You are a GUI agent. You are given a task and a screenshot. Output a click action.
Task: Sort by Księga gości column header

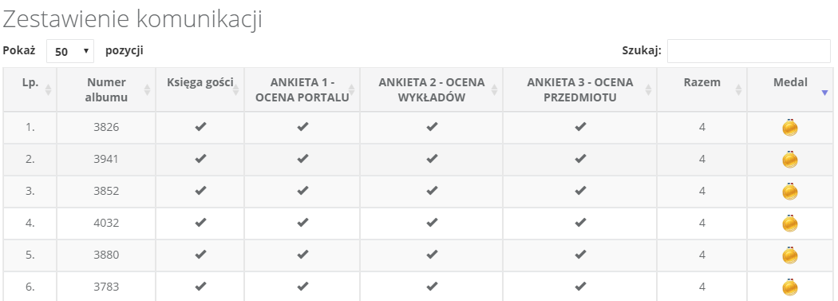coord(200,89)
